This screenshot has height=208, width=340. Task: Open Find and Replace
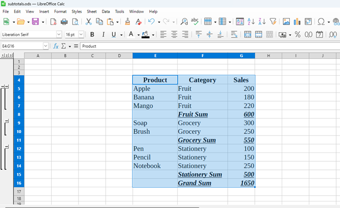pos(184,22)
